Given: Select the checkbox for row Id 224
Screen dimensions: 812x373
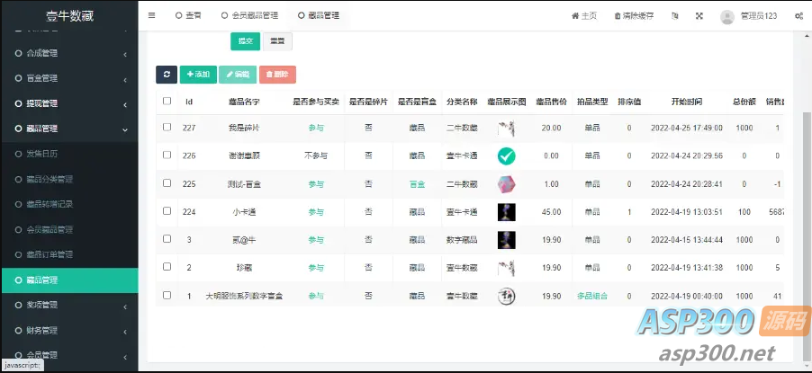Looking at the screenshot, I should [167, 211].
